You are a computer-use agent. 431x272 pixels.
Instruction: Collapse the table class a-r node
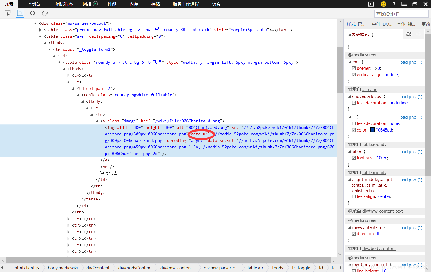click(40, 36)
